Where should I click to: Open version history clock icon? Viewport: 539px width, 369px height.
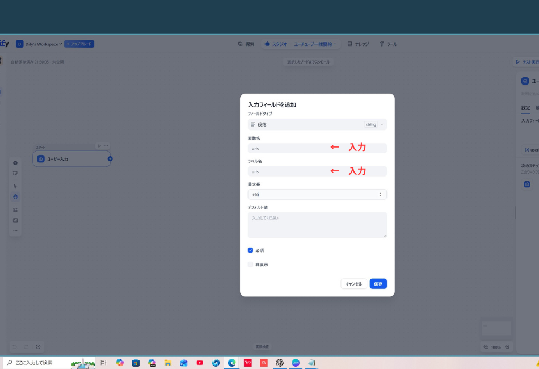(38, 347)
